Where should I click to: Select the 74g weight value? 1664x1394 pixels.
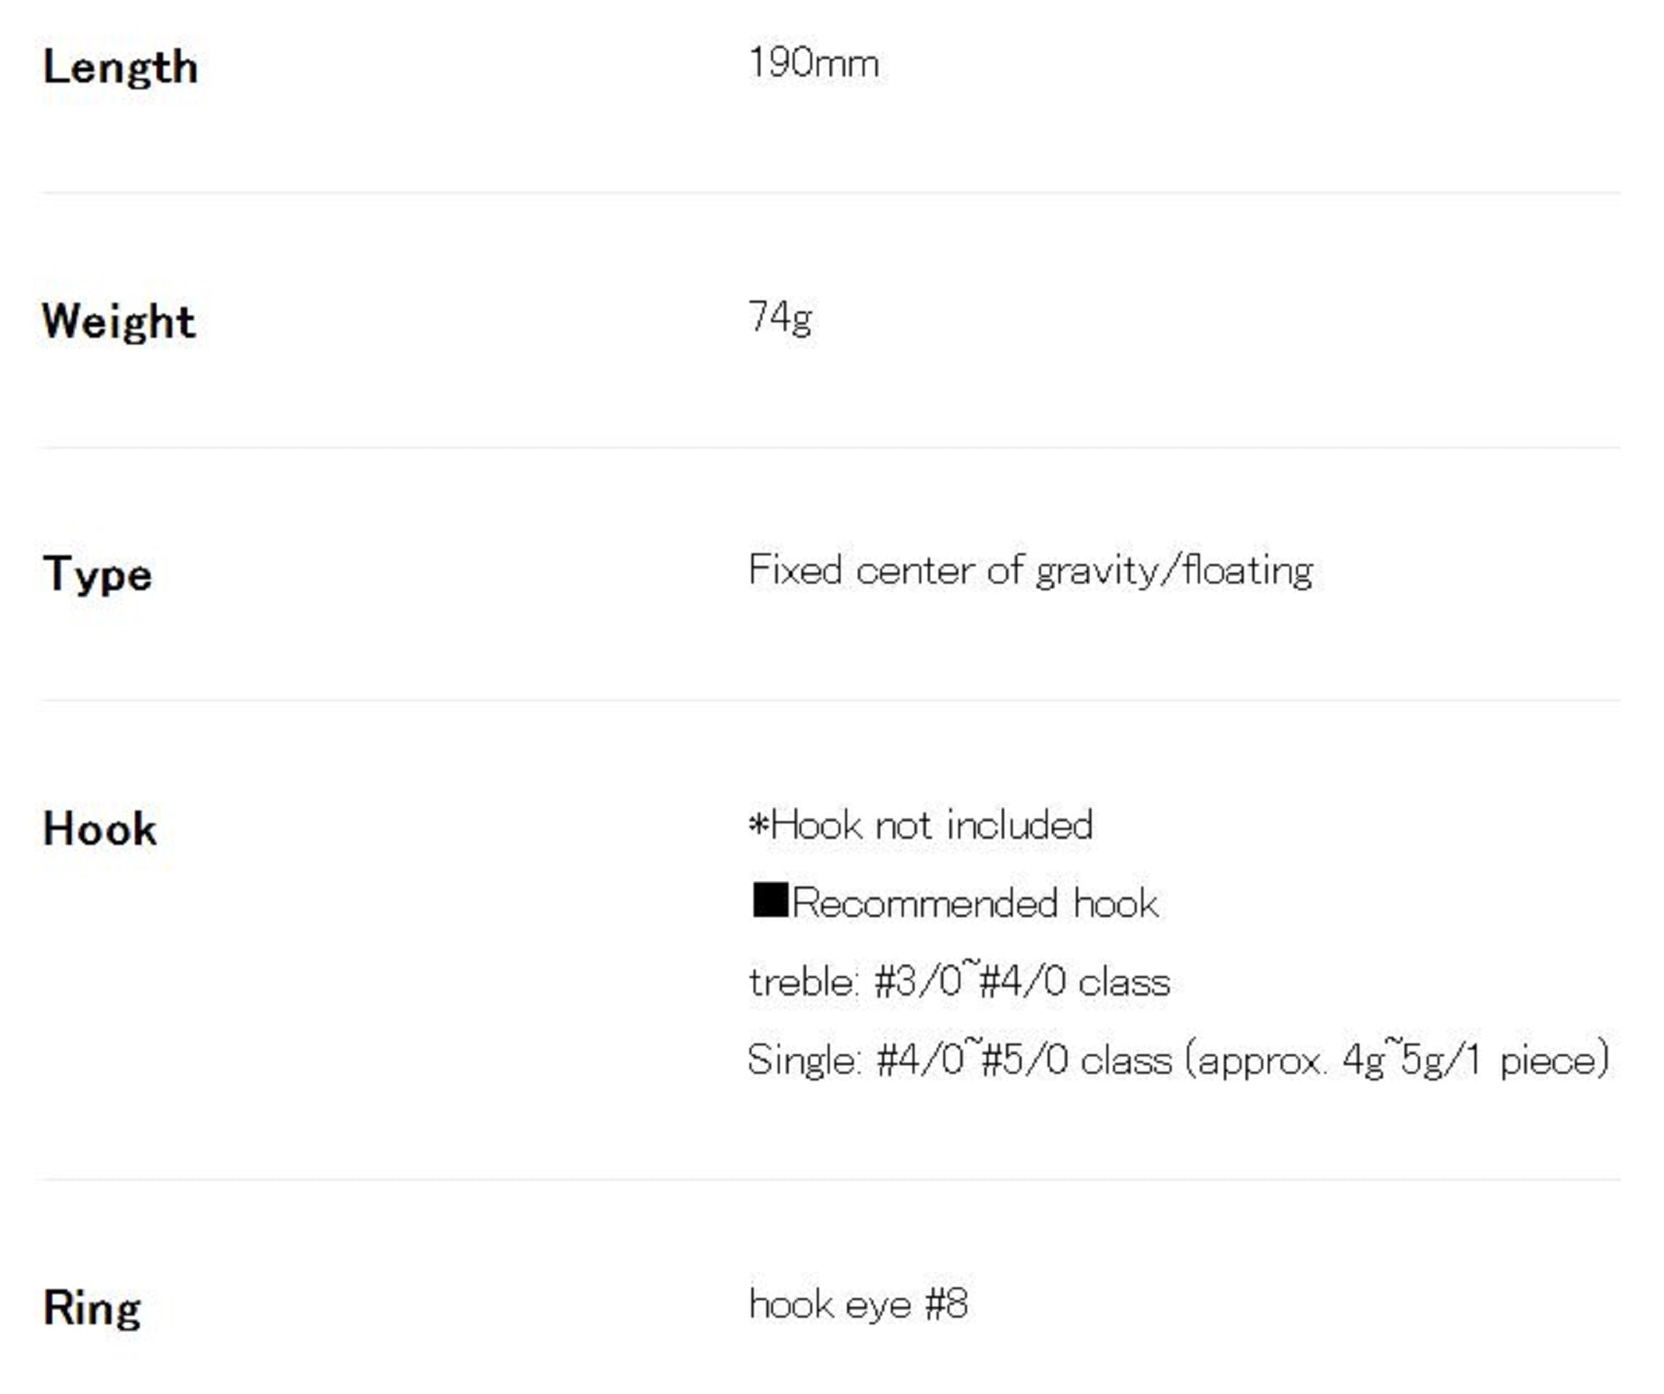(780, 318)
